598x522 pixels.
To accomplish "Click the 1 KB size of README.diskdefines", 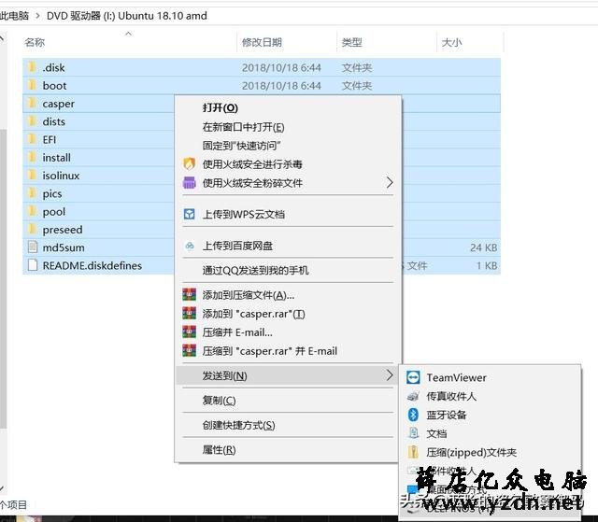I will click(x=487, y=265).
